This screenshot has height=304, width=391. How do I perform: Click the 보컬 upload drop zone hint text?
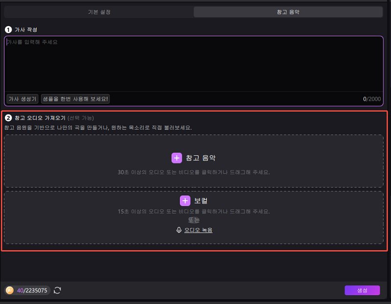click(x=194, y=211)
